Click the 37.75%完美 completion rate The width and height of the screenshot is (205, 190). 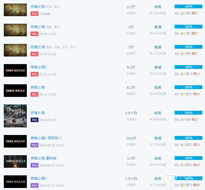pos(158,145)
